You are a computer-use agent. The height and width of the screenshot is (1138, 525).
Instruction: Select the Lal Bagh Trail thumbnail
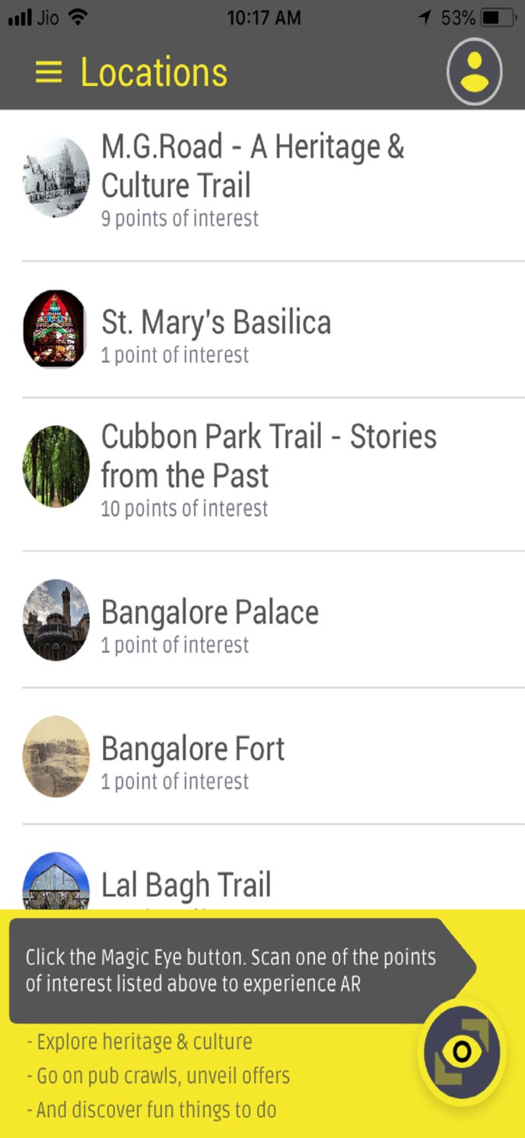point(55,884)
